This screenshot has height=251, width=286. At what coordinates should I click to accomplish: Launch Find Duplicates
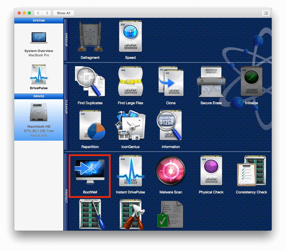click(x=90, y=82)
